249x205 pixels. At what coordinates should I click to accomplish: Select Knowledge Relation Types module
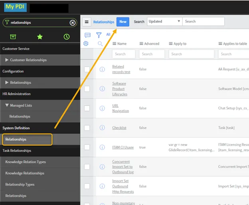click(26, 162)
